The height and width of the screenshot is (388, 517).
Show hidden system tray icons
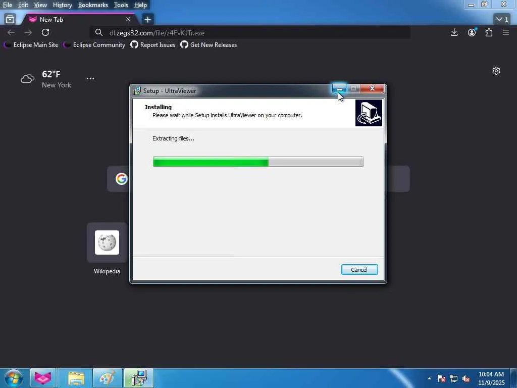[429, 378]
